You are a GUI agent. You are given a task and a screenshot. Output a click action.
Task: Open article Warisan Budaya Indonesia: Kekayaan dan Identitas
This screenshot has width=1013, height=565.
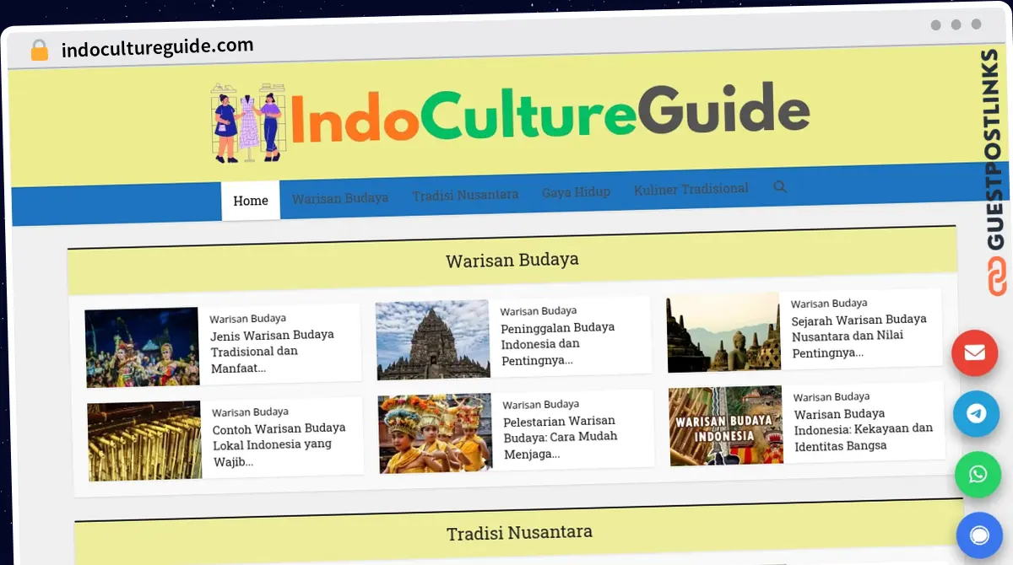coord(864,429)
